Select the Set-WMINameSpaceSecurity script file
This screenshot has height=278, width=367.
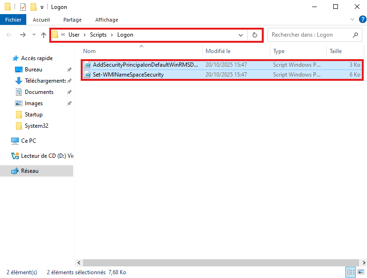pyautogui.click(x=128, y=74)
